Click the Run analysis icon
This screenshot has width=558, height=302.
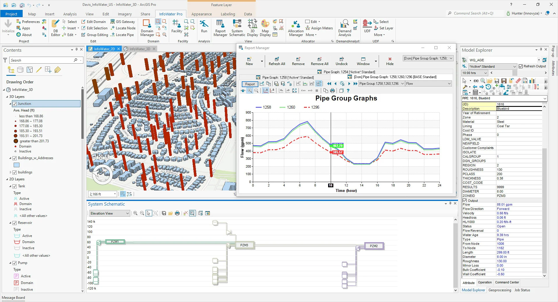click(x=204, y=26)
